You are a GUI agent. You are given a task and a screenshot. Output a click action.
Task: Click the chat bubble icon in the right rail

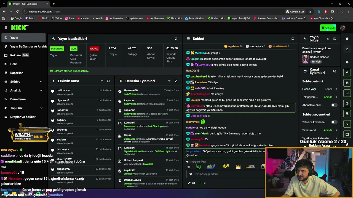click(x=347, y=93)
